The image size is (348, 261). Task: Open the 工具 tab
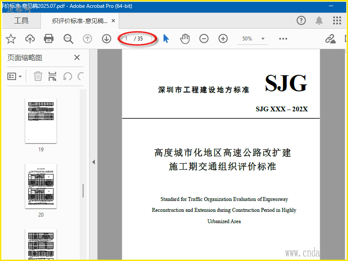tap(21, 20)
